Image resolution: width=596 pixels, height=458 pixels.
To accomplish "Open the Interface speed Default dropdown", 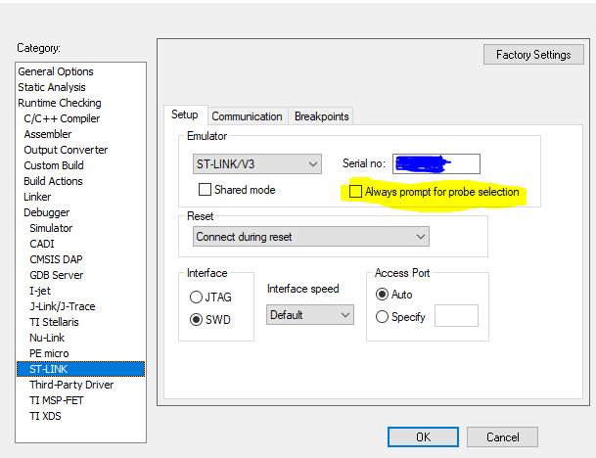I will coord(309,315).
